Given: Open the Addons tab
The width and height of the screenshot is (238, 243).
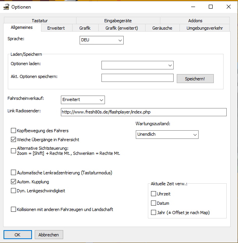Looking at the screenshot, I should (x=195, y=21).
